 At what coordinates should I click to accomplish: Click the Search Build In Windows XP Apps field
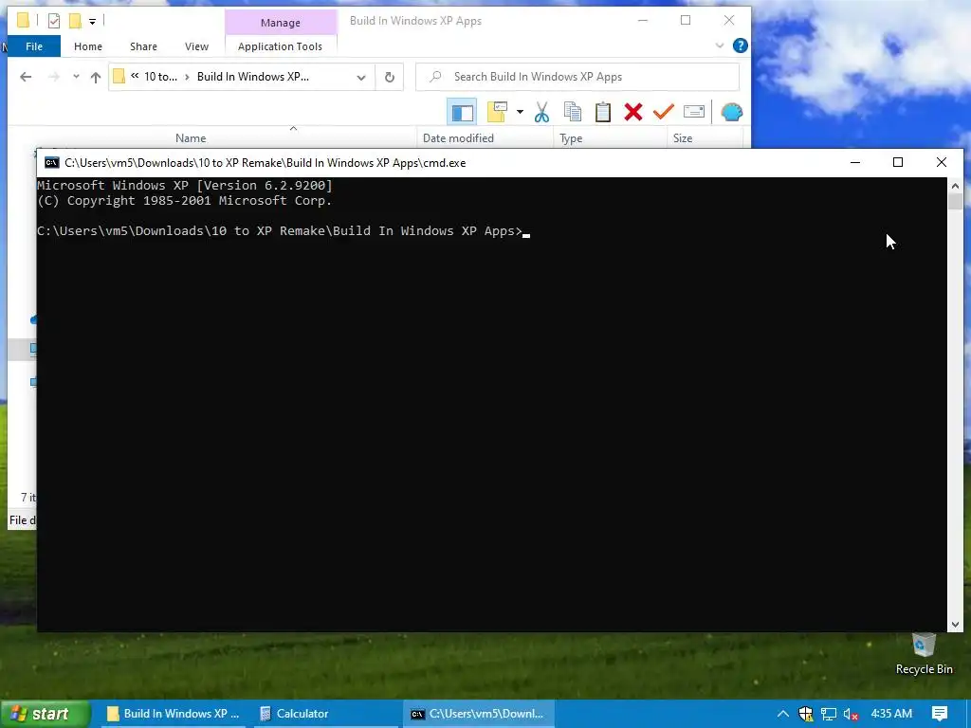click(577, 77)
